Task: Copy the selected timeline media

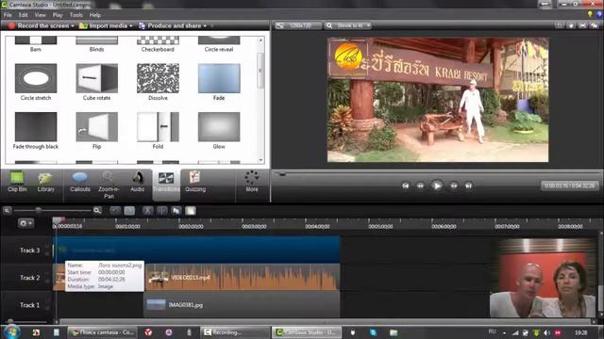Action: coord(176,211)
